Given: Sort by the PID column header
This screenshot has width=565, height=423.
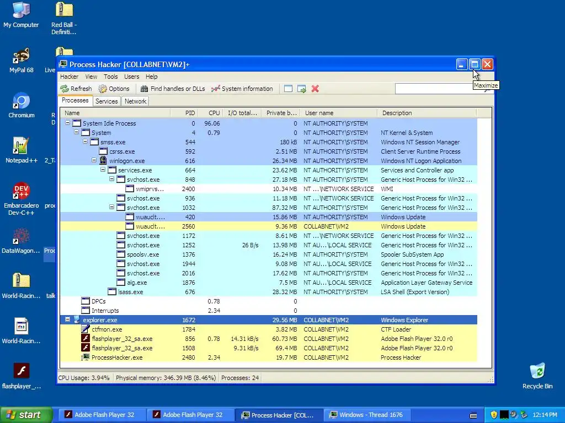Looking at the screenshot, I should click(184, 113).
